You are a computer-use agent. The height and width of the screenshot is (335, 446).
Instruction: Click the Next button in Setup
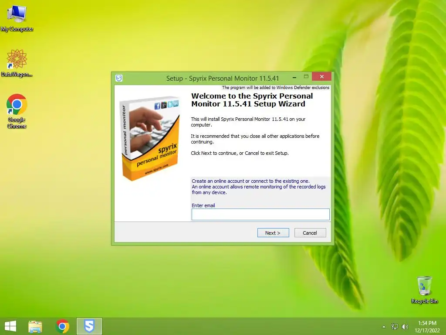point(273,233)
